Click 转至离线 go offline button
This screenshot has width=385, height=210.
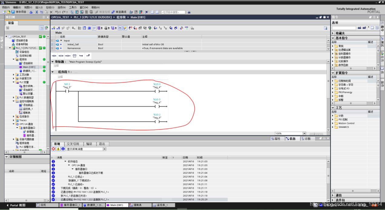[x=119, y=12]
